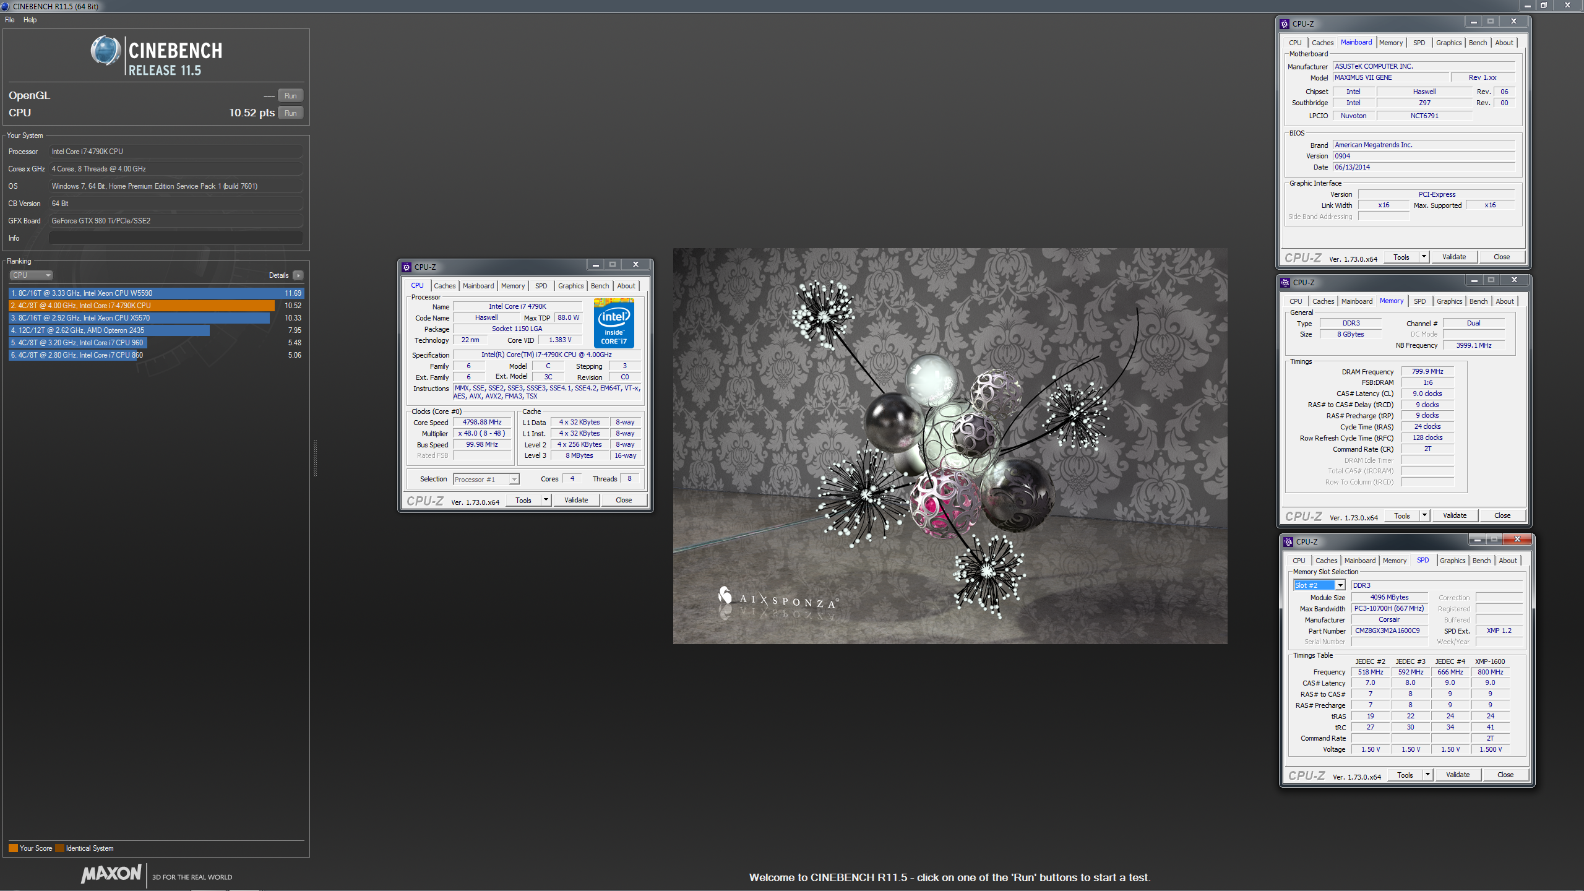Image resolution: width=1584 pixels, height=891 pixels.
Task: Click the Cinebench globe logo icon
Action: click(106, 51)
